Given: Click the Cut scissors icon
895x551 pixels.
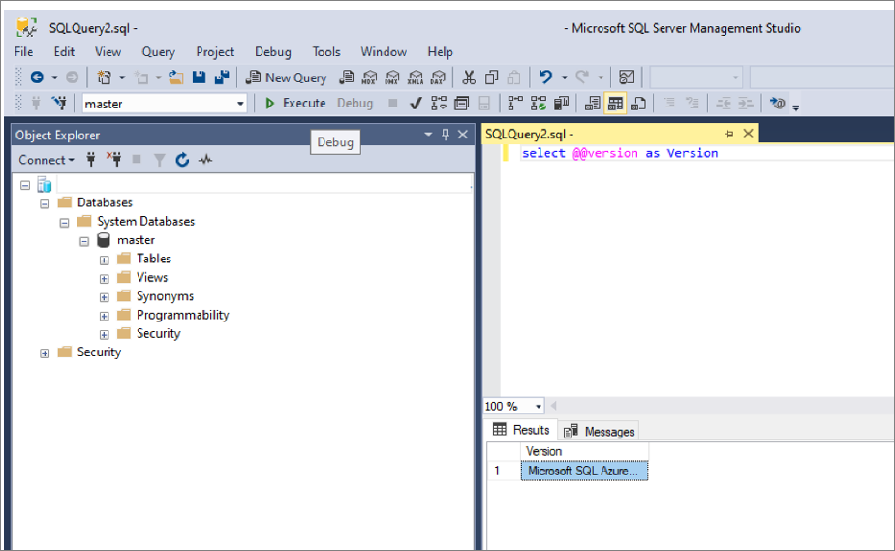Looking at the screenshot, I should tap(469, 77).
